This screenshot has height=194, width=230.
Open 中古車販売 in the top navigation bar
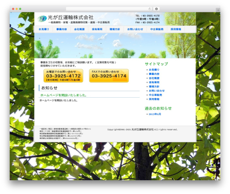point(157,29)
